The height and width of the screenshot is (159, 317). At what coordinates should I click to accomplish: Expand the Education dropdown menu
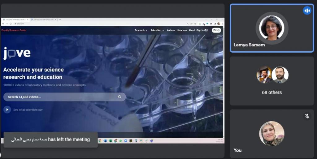click(158, 30)
